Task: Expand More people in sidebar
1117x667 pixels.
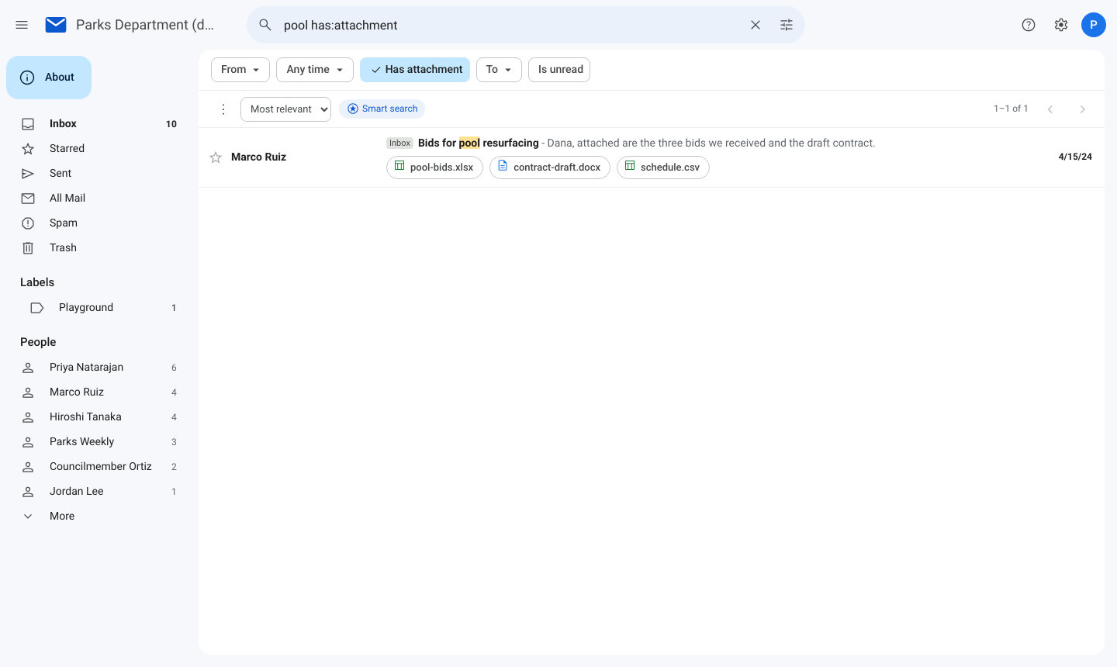Action: 99,517
